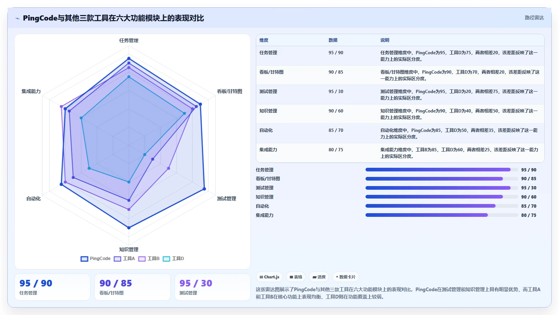Click 工具B's data point on the 集成能力 axis

click(61, 107)
